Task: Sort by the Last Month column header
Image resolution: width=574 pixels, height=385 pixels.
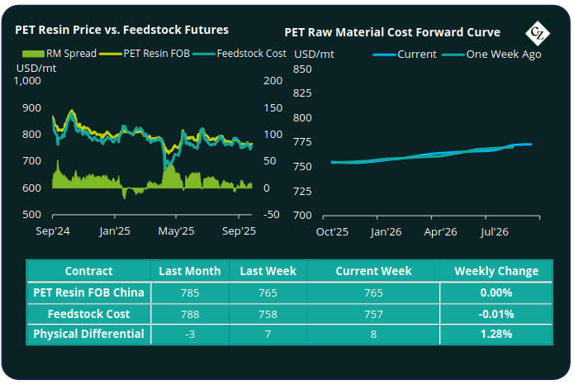Action: 189,271
